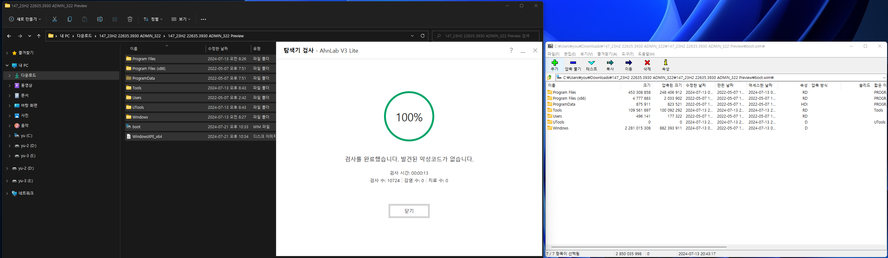Image resolution: width=888 pixels, height=258 pixels.
Task: Open the 정렬 sort dropdown
Action: [x=153, y=19]
